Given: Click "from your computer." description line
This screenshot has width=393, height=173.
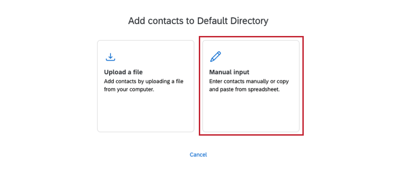Looking at the screenshot, I should click(129, 89).
